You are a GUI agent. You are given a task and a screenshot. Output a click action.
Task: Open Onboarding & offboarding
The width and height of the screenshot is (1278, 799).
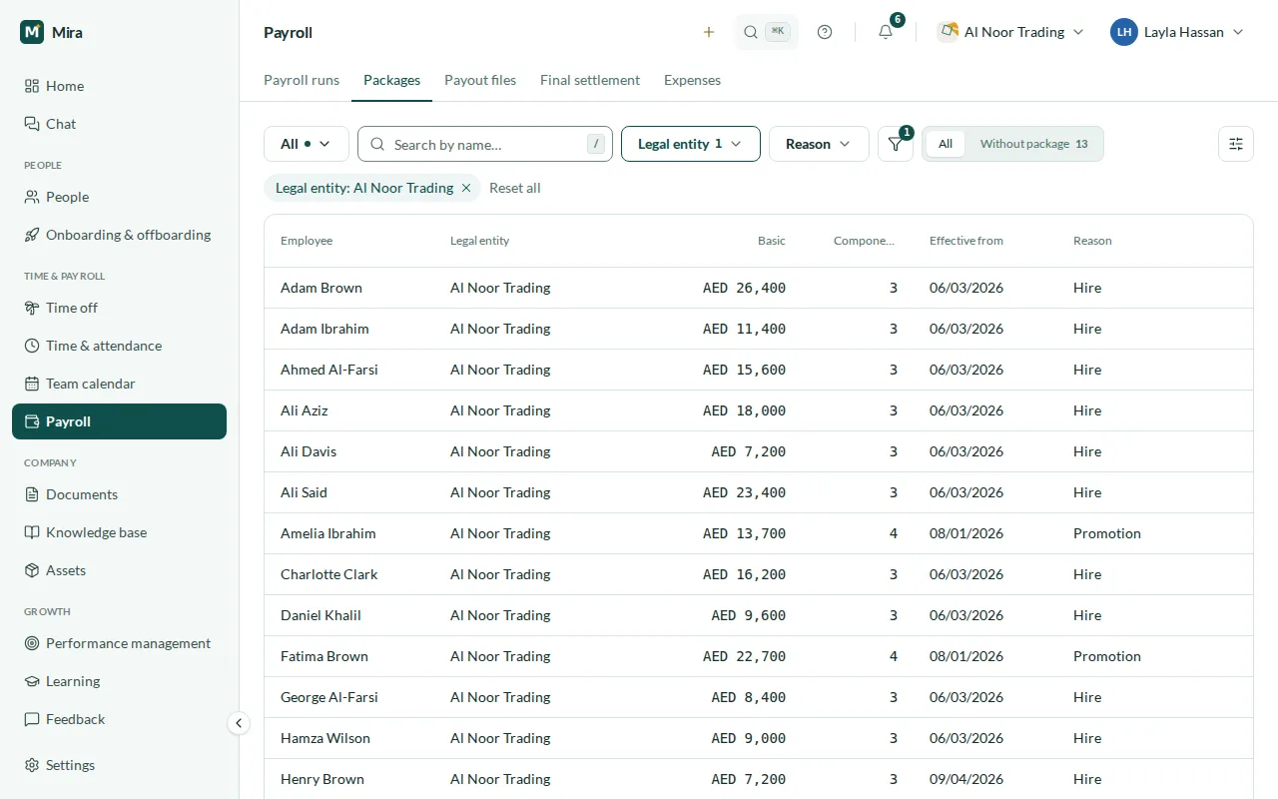click(x=119, y=235)
